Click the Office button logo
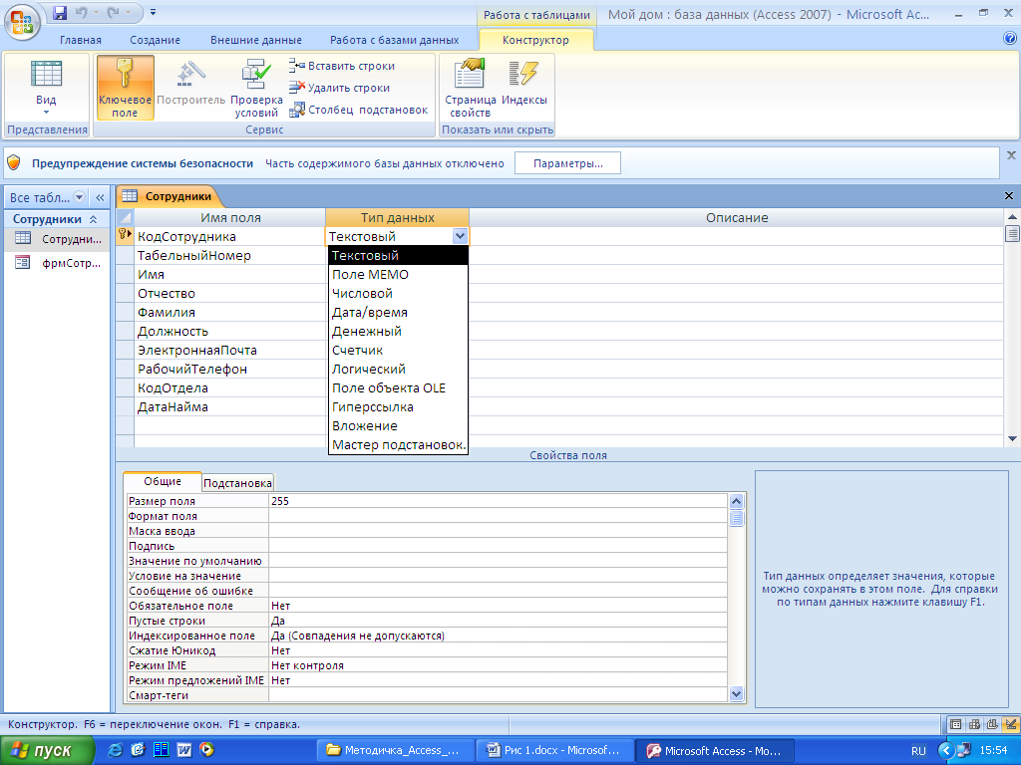This screenshot has height=765, width=1021. (x=22, y=22)
